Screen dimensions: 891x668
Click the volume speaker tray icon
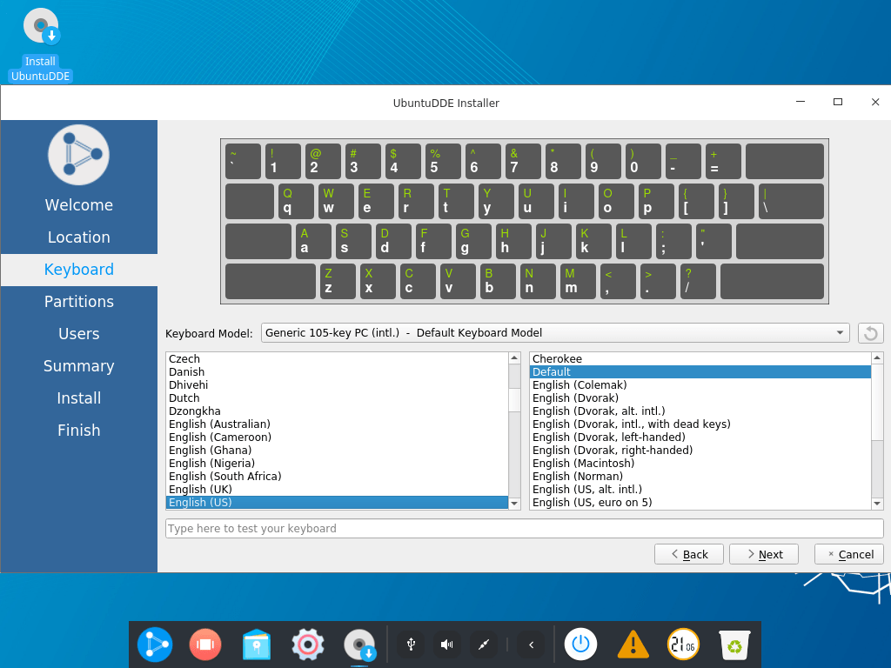pos(447,645)
